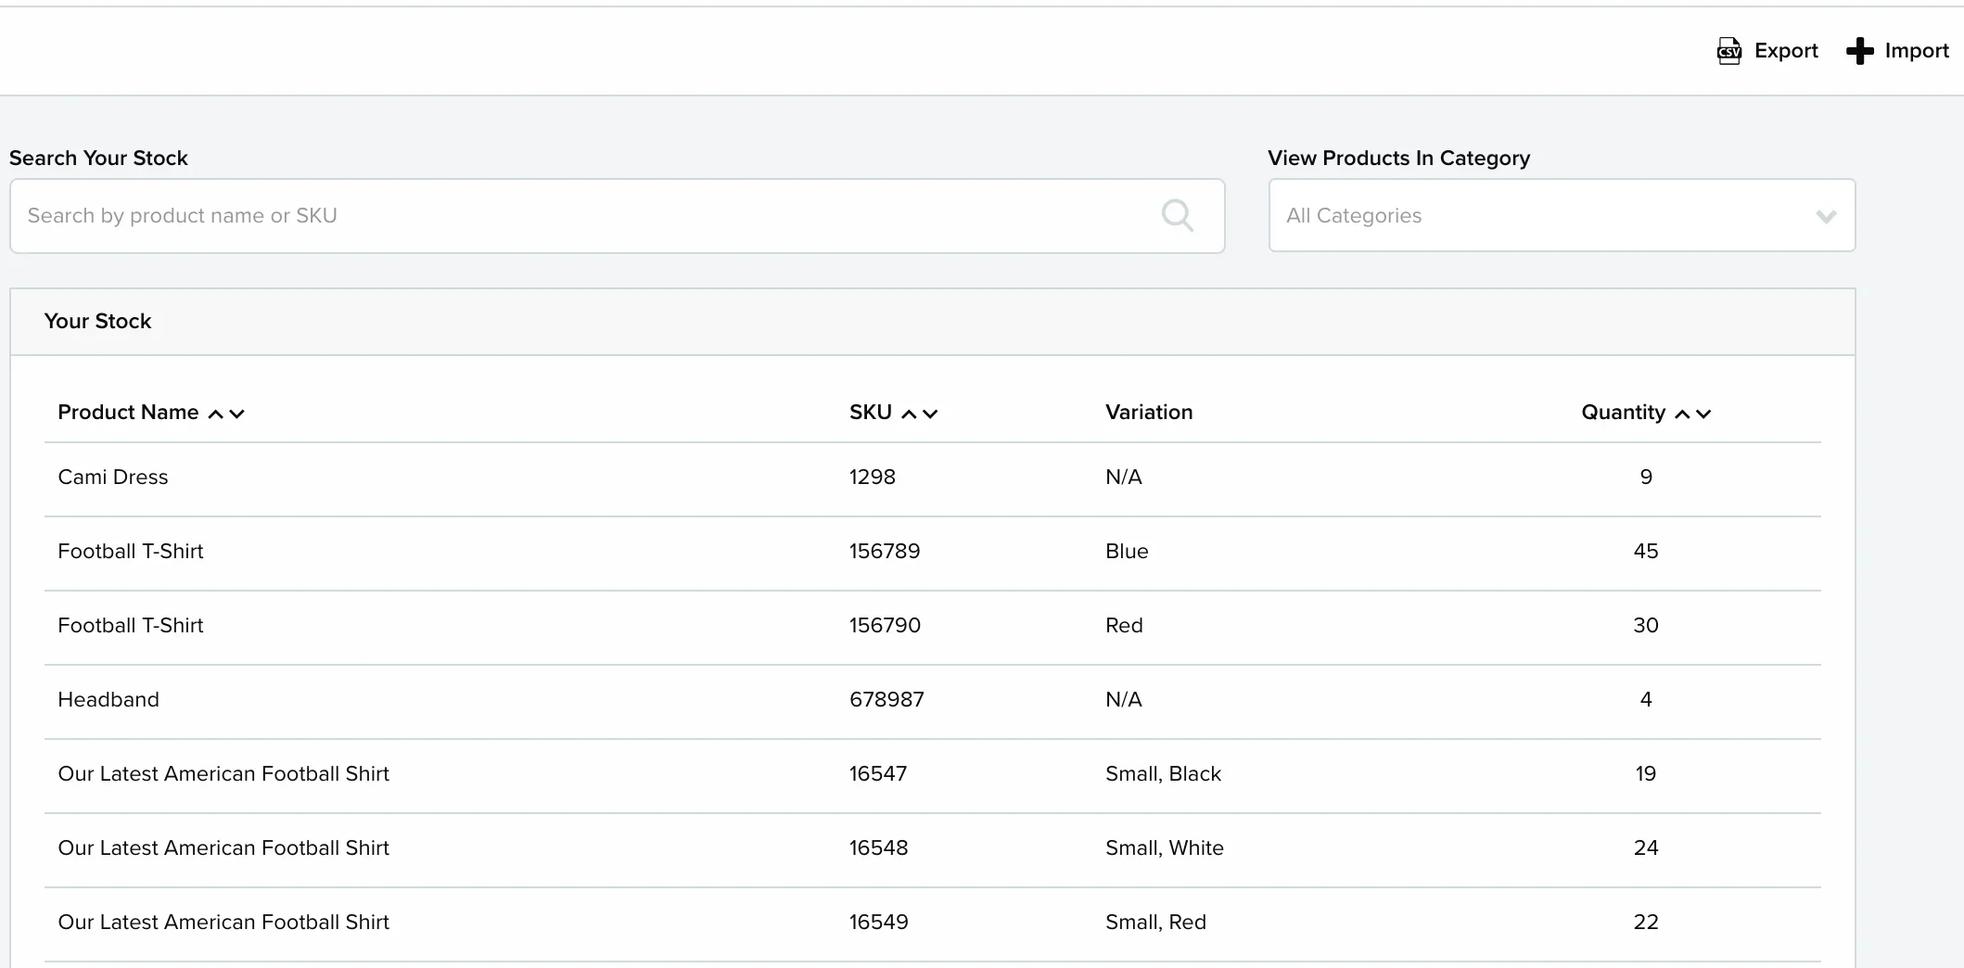Select the Headband product name

click(108, 700)
